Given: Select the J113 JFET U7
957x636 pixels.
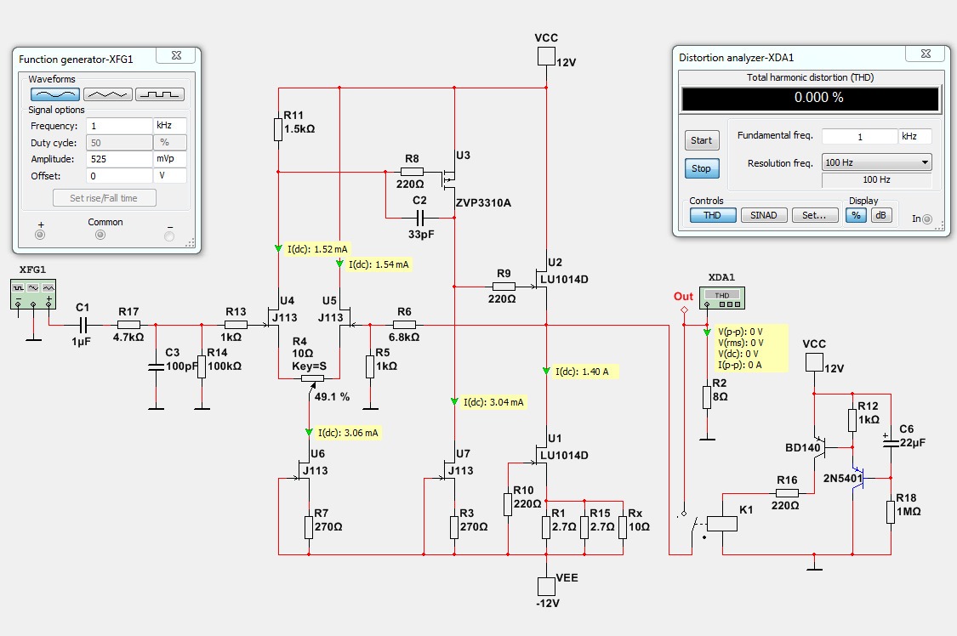Looking at the screenshot, I should pos(449,471).
